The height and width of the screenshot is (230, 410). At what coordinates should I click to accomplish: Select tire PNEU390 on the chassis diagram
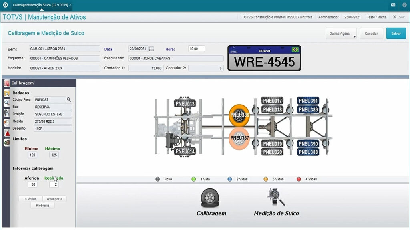click(308, 144)
